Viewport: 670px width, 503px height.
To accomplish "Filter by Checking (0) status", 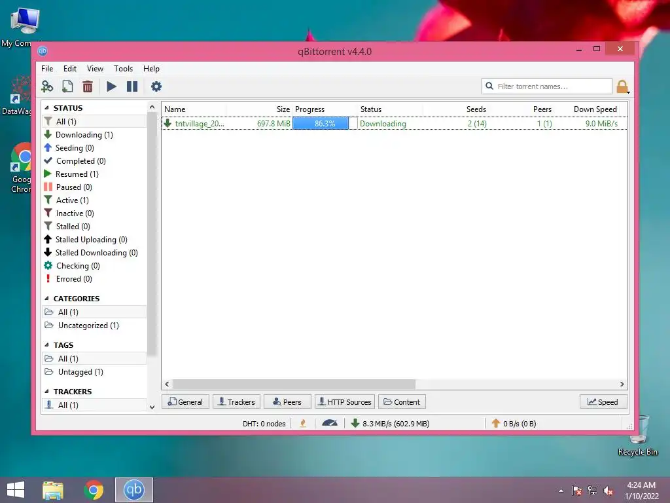I will (x=94, y=266).
